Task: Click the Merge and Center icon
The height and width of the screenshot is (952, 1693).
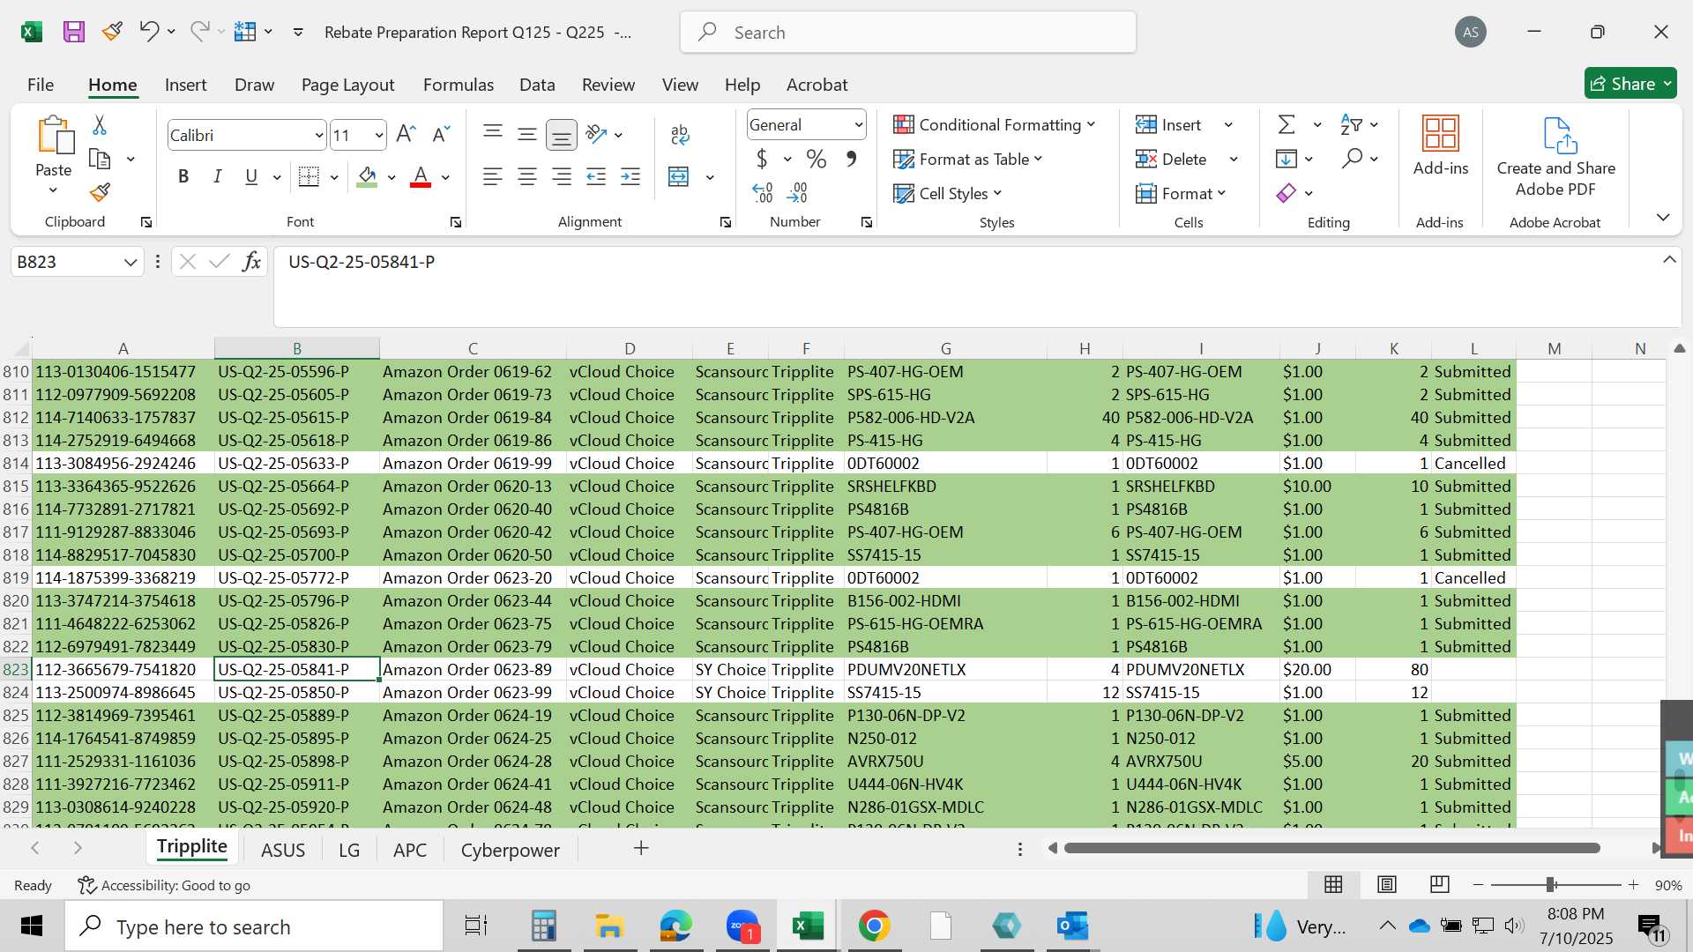Action: point(679,176)
